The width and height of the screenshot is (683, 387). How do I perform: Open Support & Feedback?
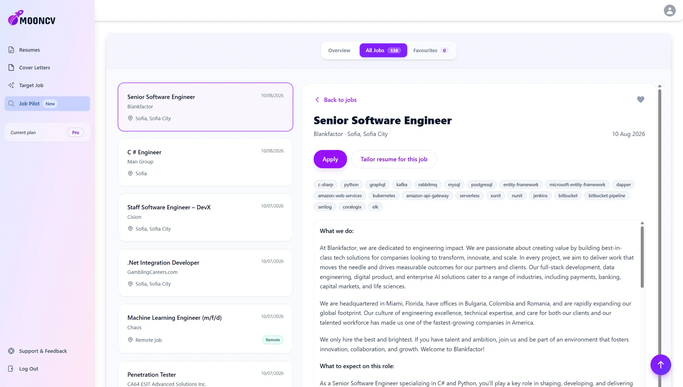tap(47, 351)
